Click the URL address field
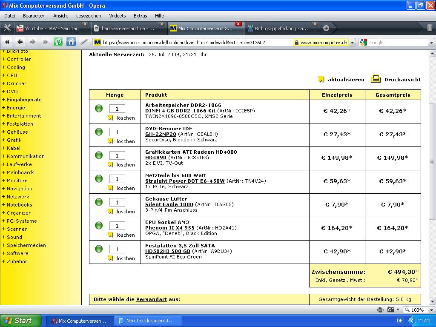Screen dimensions: 436x327 [192, 43]
